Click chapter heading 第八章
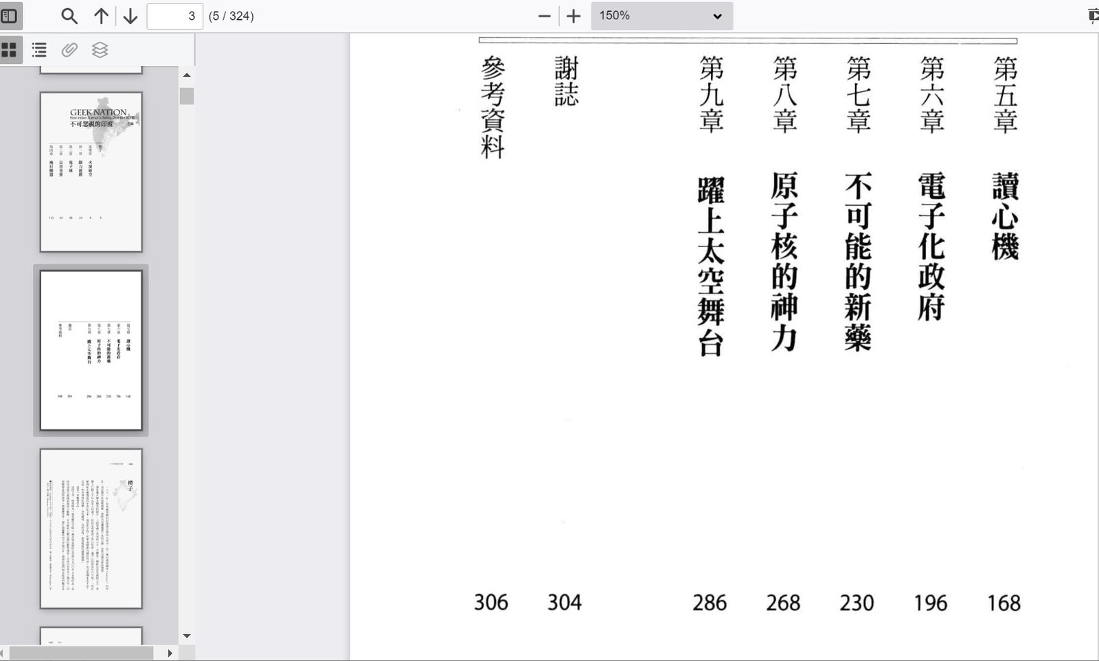1099x661 pixels. tap(784, 95)
